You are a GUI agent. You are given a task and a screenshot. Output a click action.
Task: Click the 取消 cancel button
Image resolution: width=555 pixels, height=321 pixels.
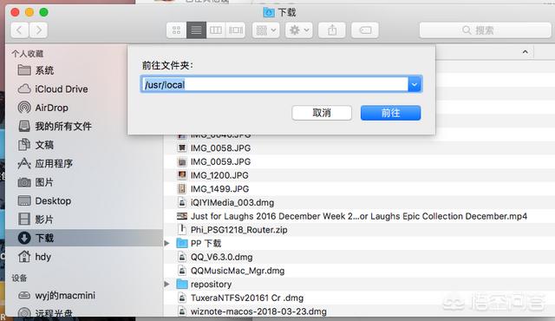coord(322,113)
